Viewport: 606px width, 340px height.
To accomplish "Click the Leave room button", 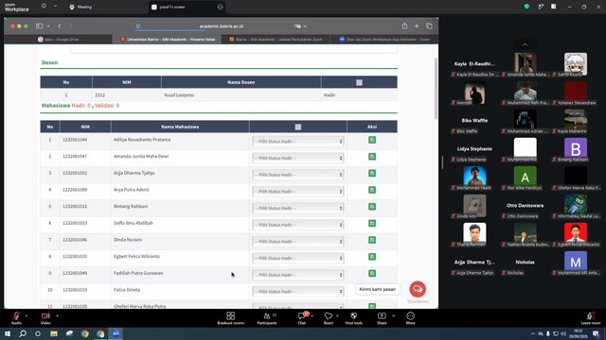I will [591, 318].
